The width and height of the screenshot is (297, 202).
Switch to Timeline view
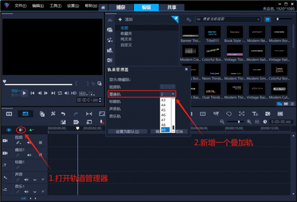[x=25, y=114]
